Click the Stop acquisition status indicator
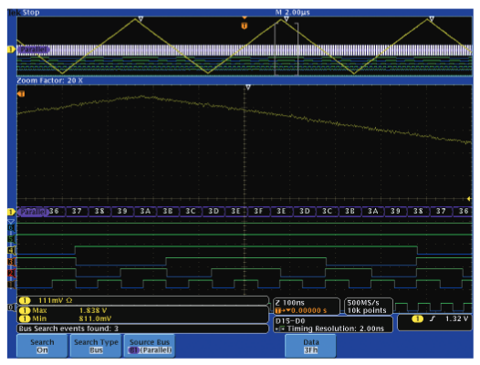Viewport: 480px width, 365px height. (x=31, y=12)
